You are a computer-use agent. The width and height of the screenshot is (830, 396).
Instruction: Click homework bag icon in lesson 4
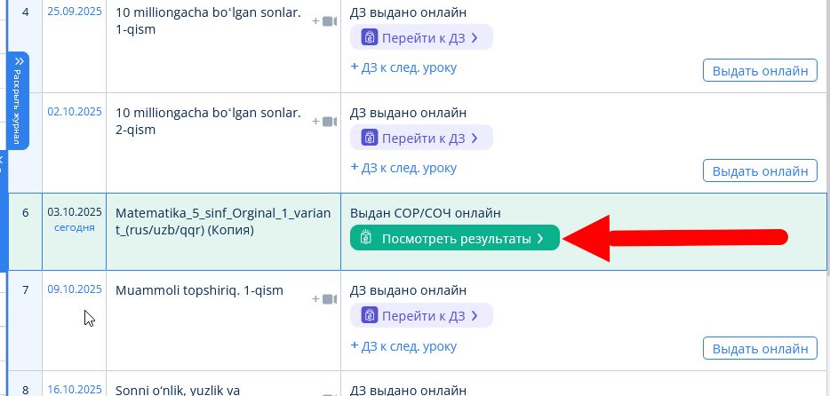click(368, 38)
